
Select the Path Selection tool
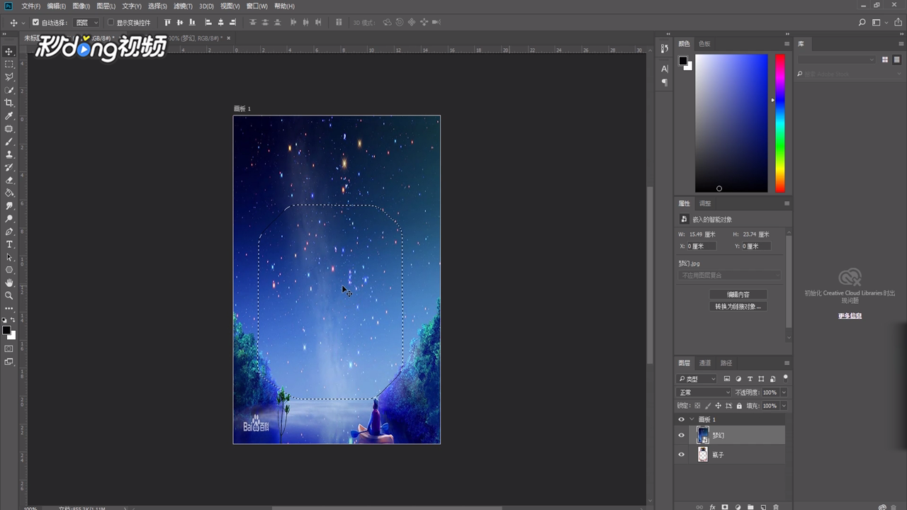click(x=9, y=257)
